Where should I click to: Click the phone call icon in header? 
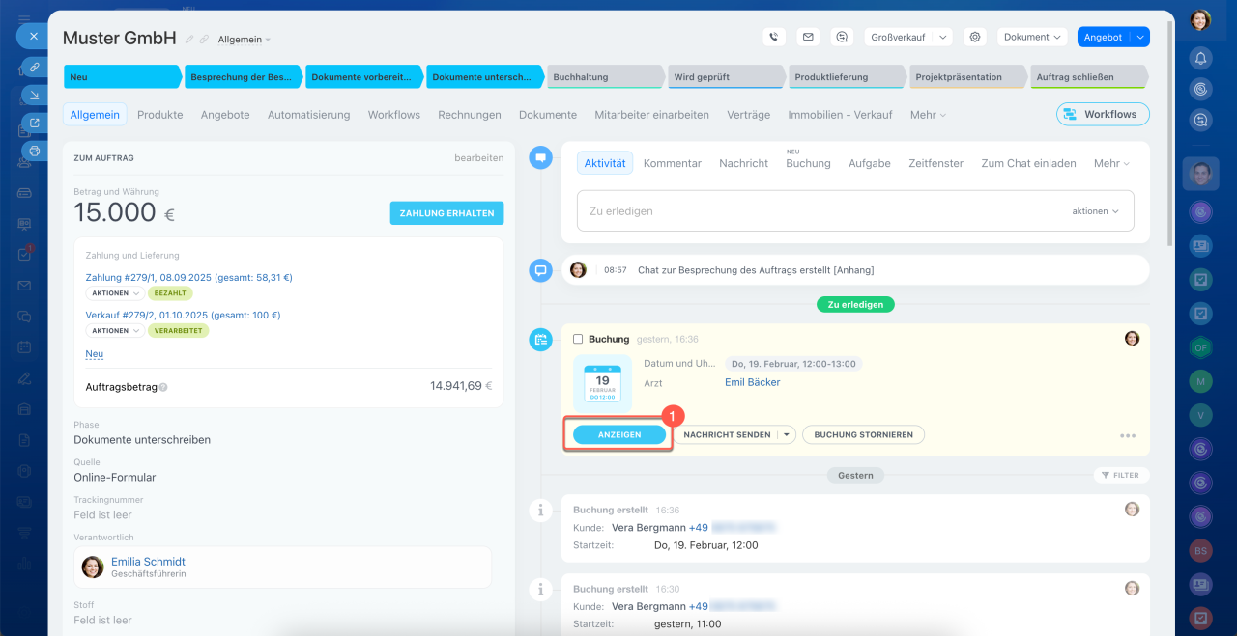point(773,37)
